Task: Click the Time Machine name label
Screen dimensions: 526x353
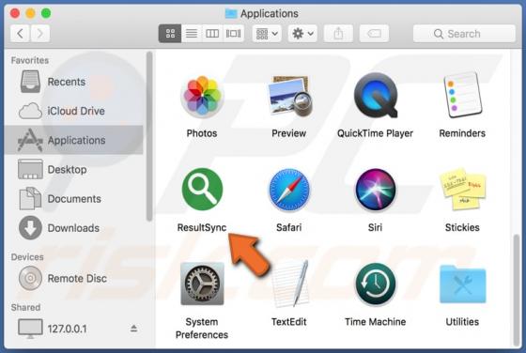Action: point(376,322)
